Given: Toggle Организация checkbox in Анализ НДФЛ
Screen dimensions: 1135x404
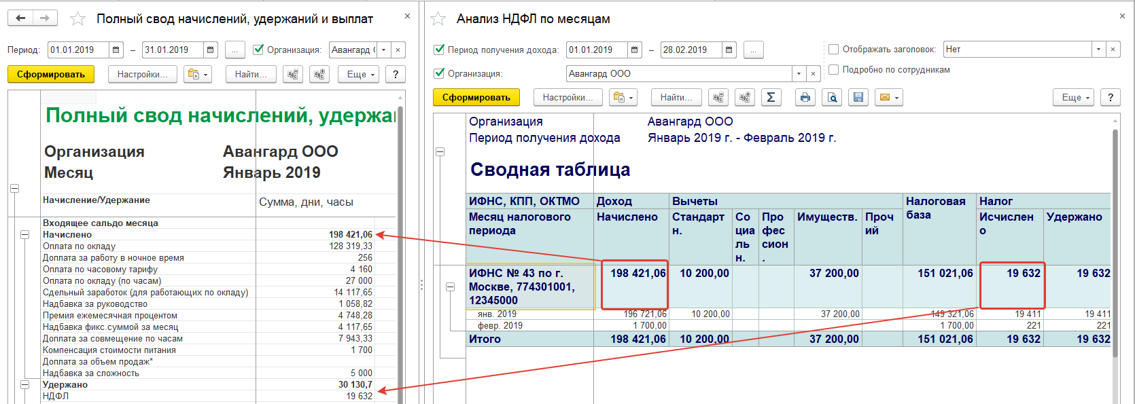Looking at the screenshot, I should [x=439, y=73].
